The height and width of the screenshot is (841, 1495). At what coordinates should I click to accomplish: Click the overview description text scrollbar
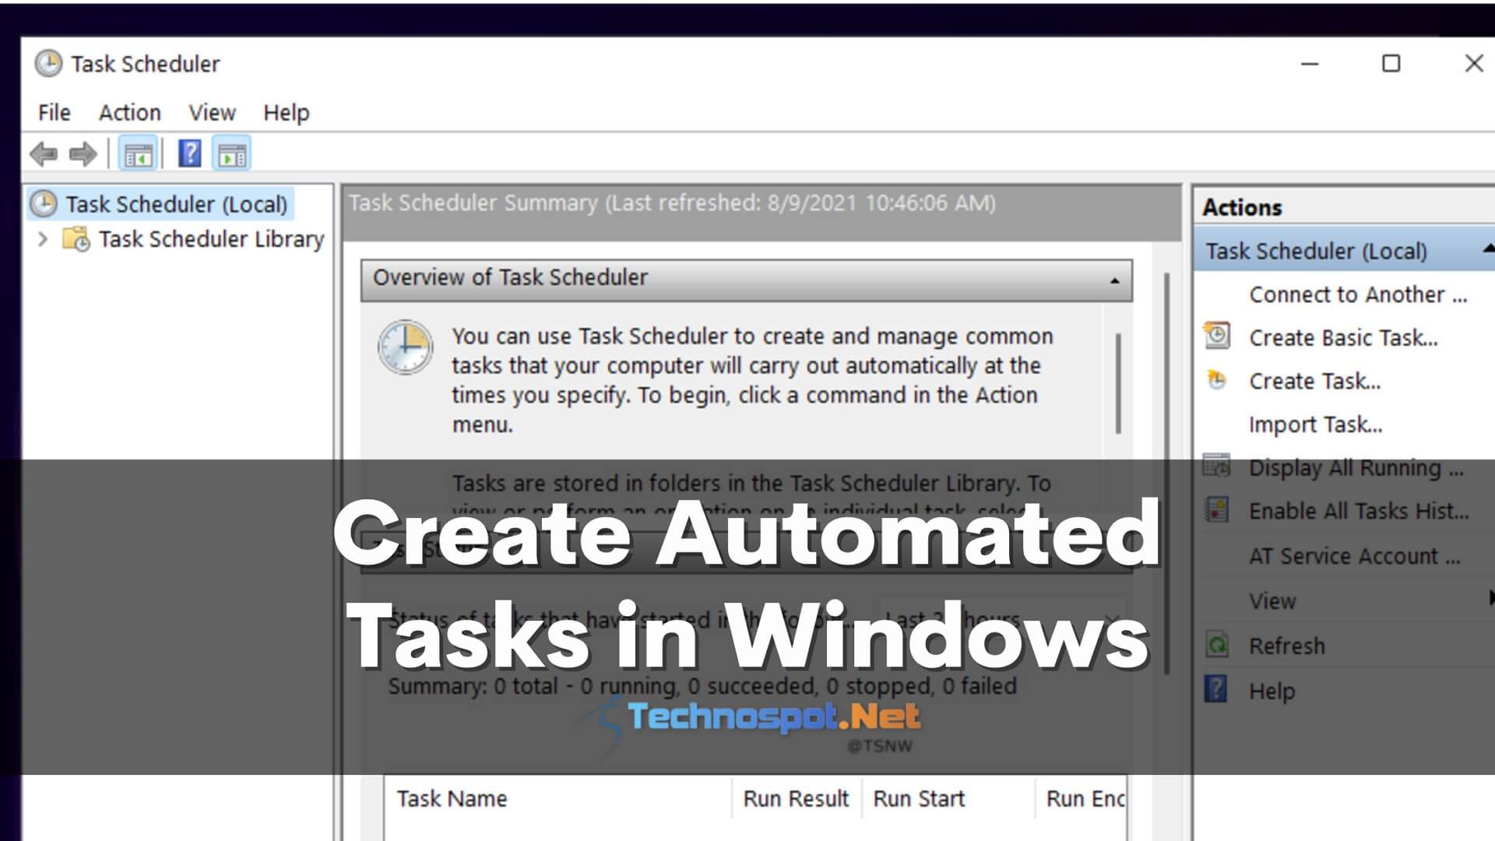1118,383
